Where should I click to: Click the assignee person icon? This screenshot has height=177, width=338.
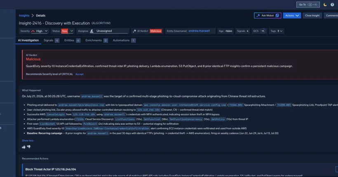[92, 31]
